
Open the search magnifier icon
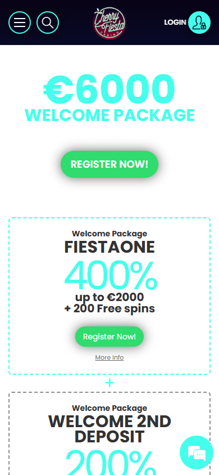[48, 23]
